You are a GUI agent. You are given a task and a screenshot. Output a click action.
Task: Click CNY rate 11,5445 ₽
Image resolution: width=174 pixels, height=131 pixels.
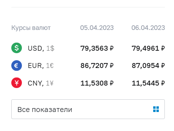click(x=148, y=83)
